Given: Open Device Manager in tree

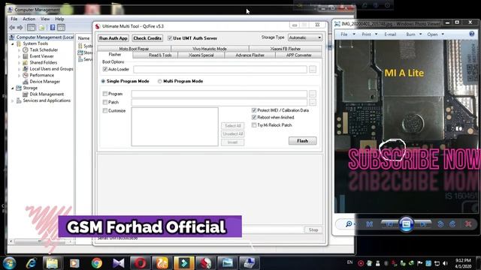Looking at the screenshot, I should (x=45, y=82).
